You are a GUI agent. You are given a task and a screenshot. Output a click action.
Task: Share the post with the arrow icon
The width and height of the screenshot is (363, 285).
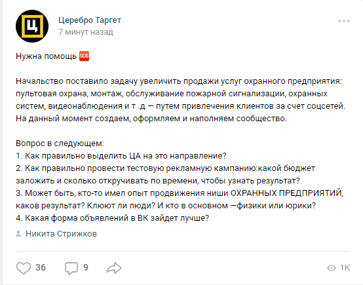114,268
